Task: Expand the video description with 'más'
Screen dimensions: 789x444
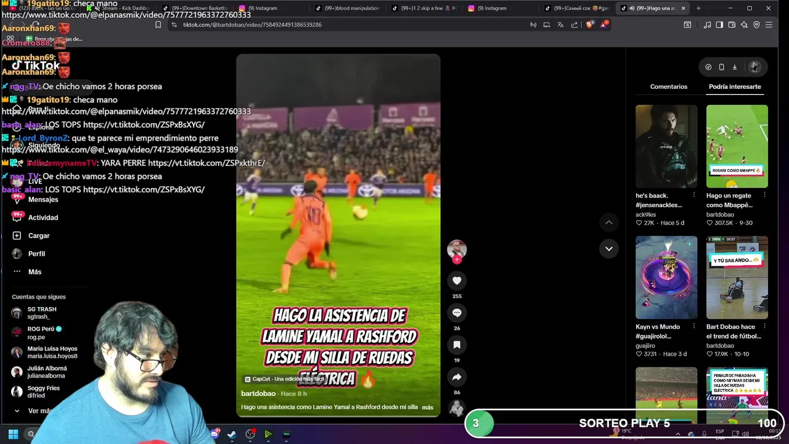Action: 427,407
